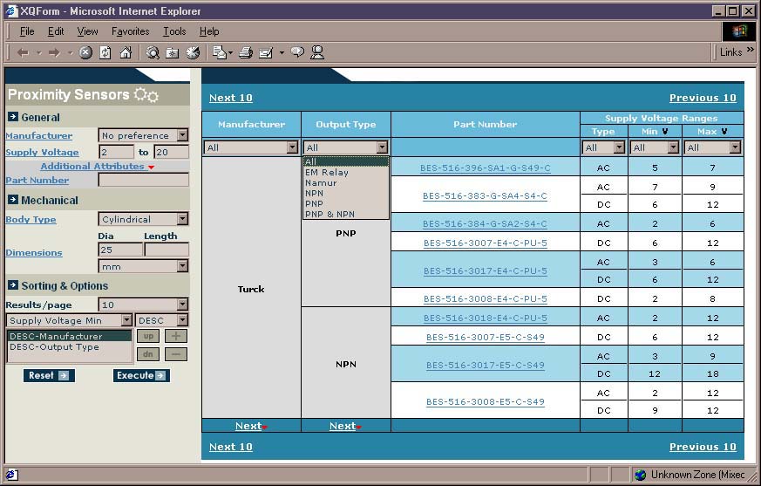This screenshot has height=486, width=761.
Task: Open the View menu
Action: pyautogui.click(x=87, y=31)
